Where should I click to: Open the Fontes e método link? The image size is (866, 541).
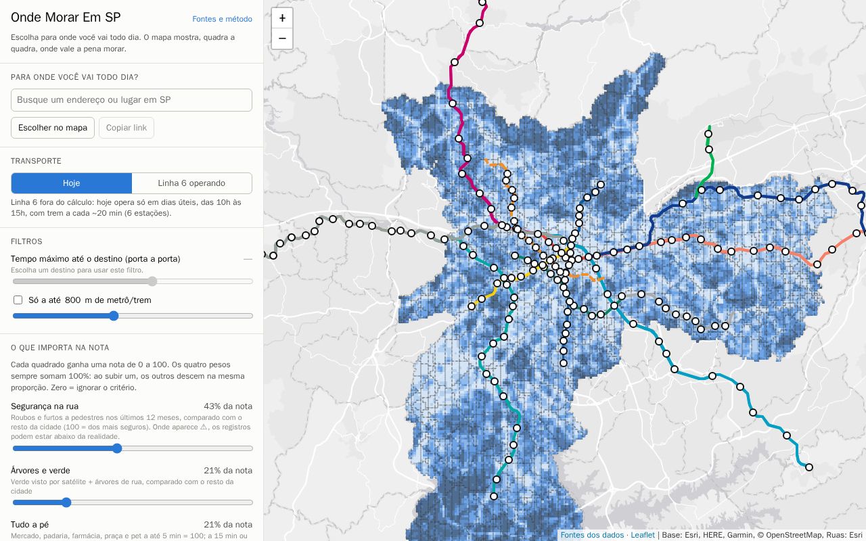pyautogui.click(x=222, y=19)
